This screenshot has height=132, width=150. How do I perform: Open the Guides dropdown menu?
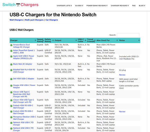click(x=79, y=6)
